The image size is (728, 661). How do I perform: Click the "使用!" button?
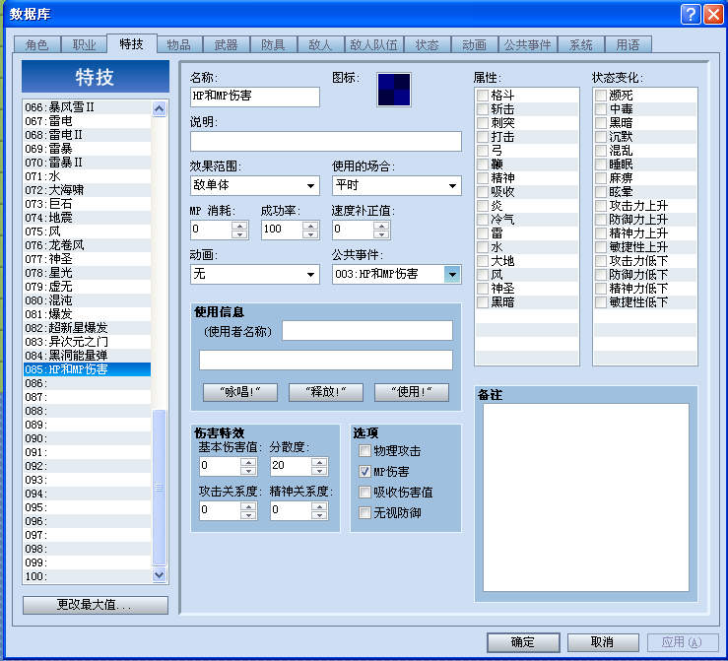point(412,392)
